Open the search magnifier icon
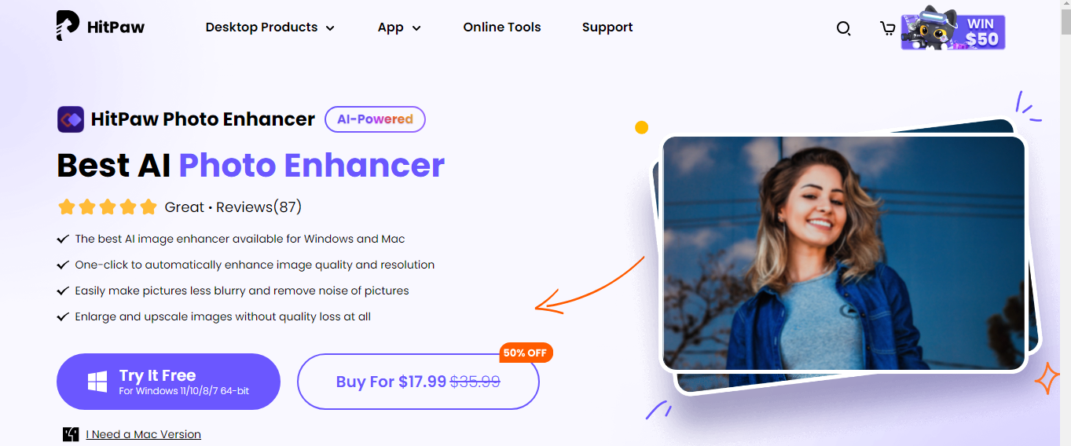The image size is (1071, 446). 843,28
